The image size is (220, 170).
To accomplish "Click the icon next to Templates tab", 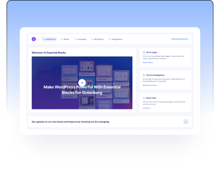I will pyautogui.click(x=75, y=39).
